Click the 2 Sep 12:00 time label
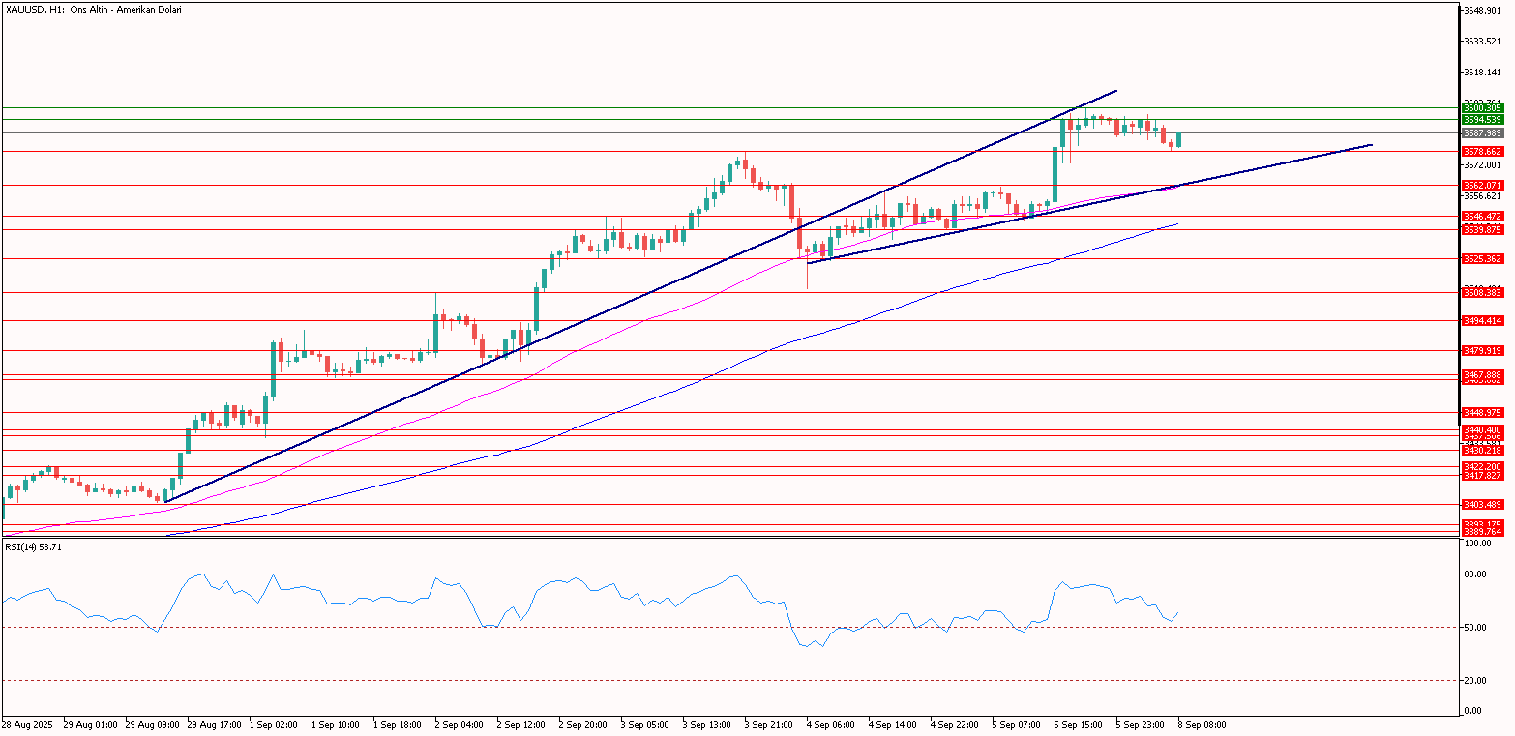Viewport: 1515px width, 736px height. click(x=522, y=724)
